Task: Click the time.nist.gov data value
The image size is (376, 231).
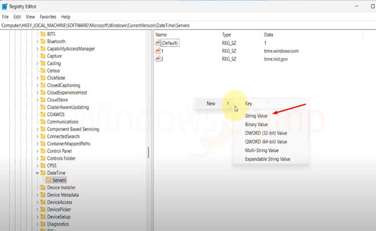Action: [276, 59]
